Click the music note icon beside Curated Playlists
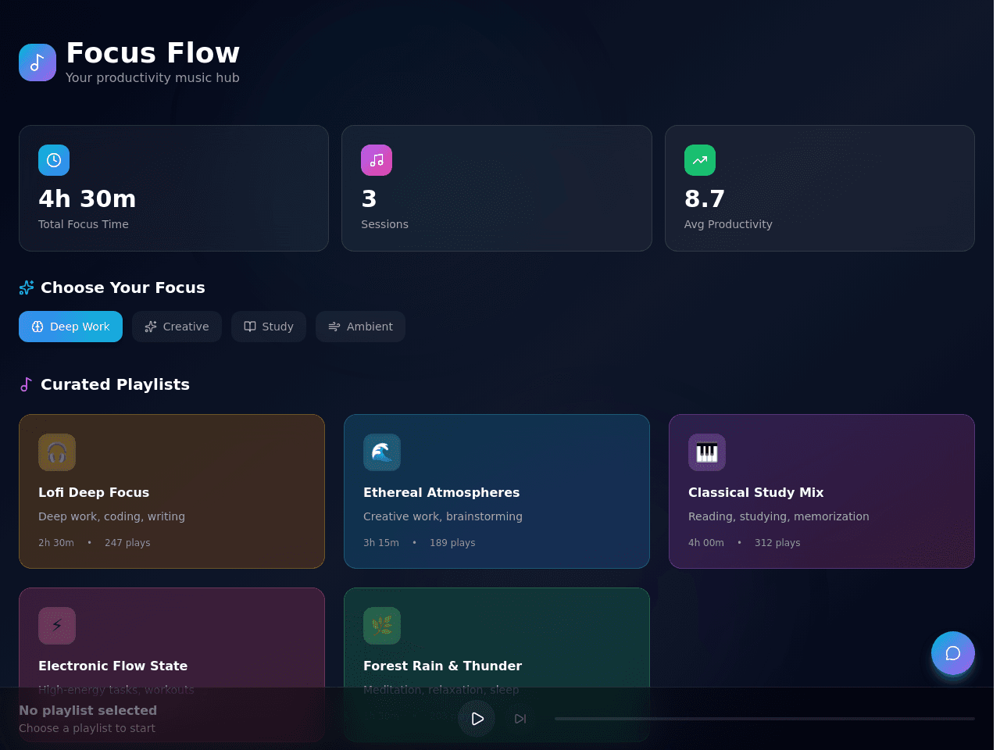The height and width of the screenshot is (750, 1000). point(27,384)
